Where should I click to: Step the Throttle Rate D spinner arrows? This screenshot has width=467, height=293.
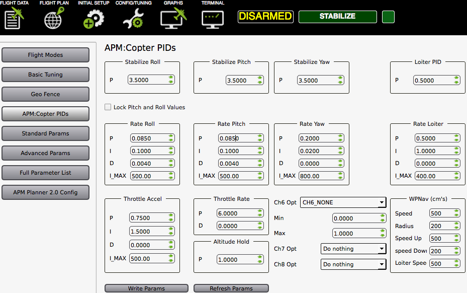click(260, 226)
